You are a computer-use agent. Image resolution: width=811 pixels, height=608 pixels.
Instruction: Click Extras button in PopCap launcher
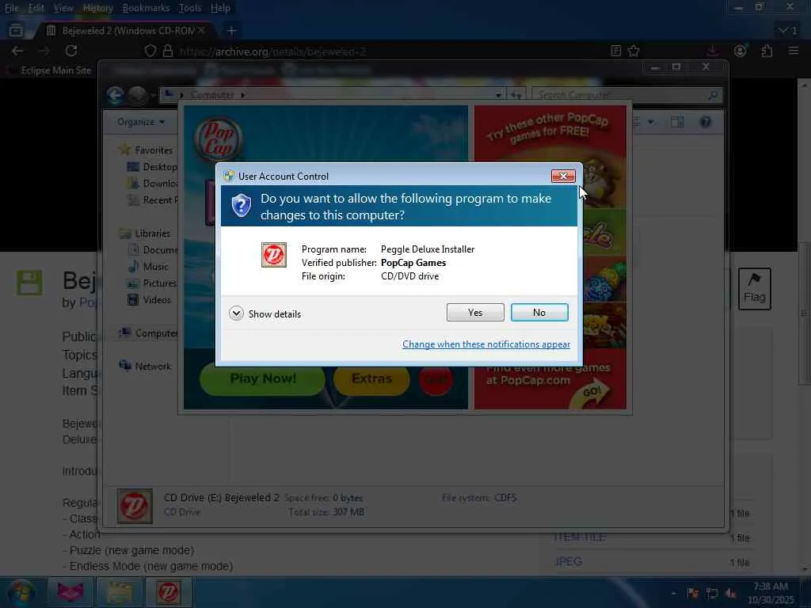pos(371,379)
